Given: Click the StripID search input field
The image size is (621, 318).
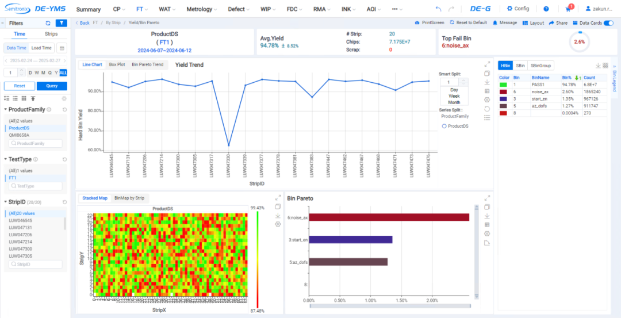Looking at the screenshot, I should (35, 264).
